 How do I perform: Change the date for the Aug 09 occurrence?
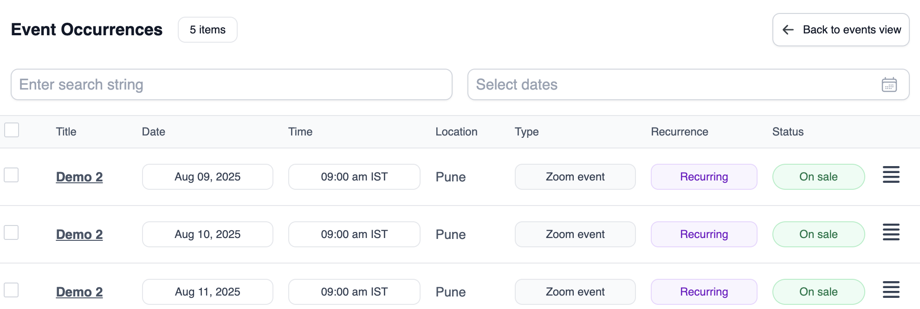[207, 177]
